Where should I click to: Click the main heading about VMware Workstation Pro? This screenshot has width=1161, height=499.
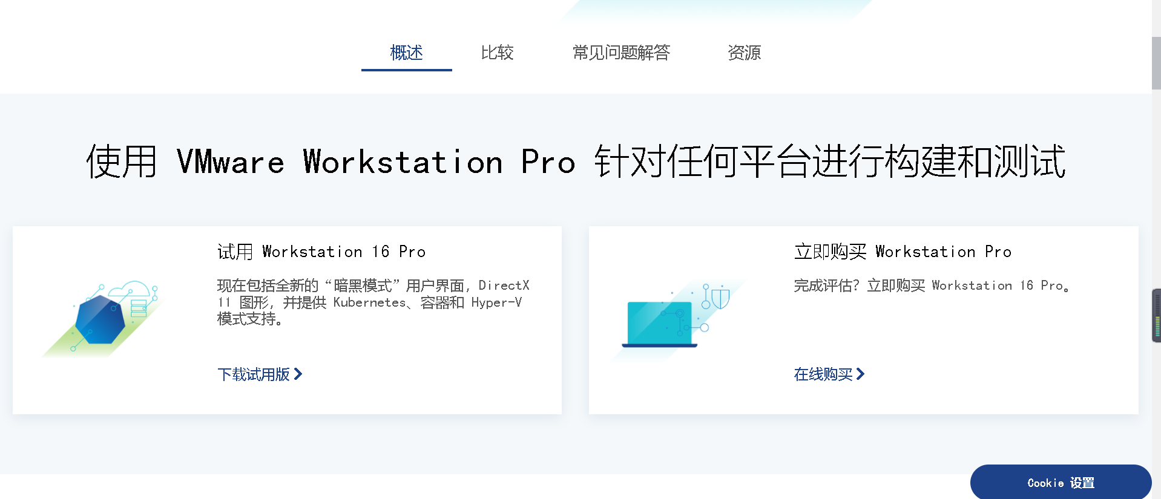tap(576, 162)
